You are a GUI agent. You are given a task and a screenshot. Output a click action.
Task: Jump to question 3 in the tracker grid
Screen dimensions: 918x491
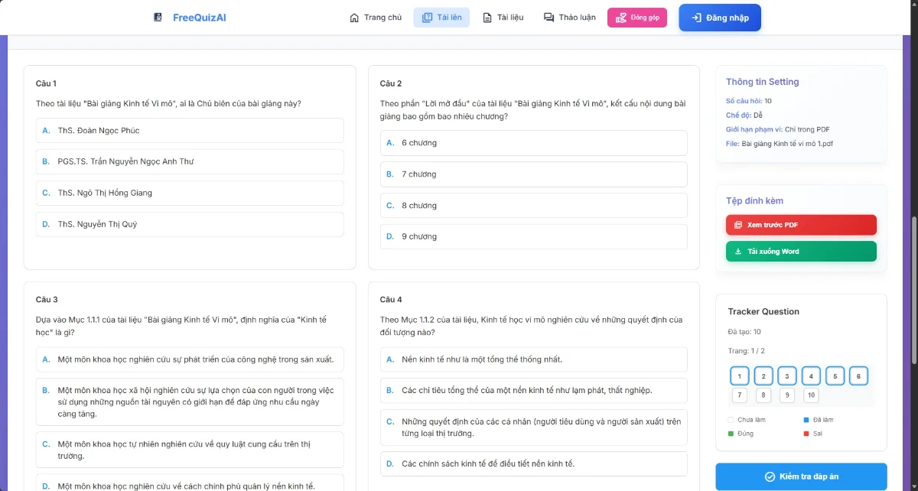coord(787,376)
